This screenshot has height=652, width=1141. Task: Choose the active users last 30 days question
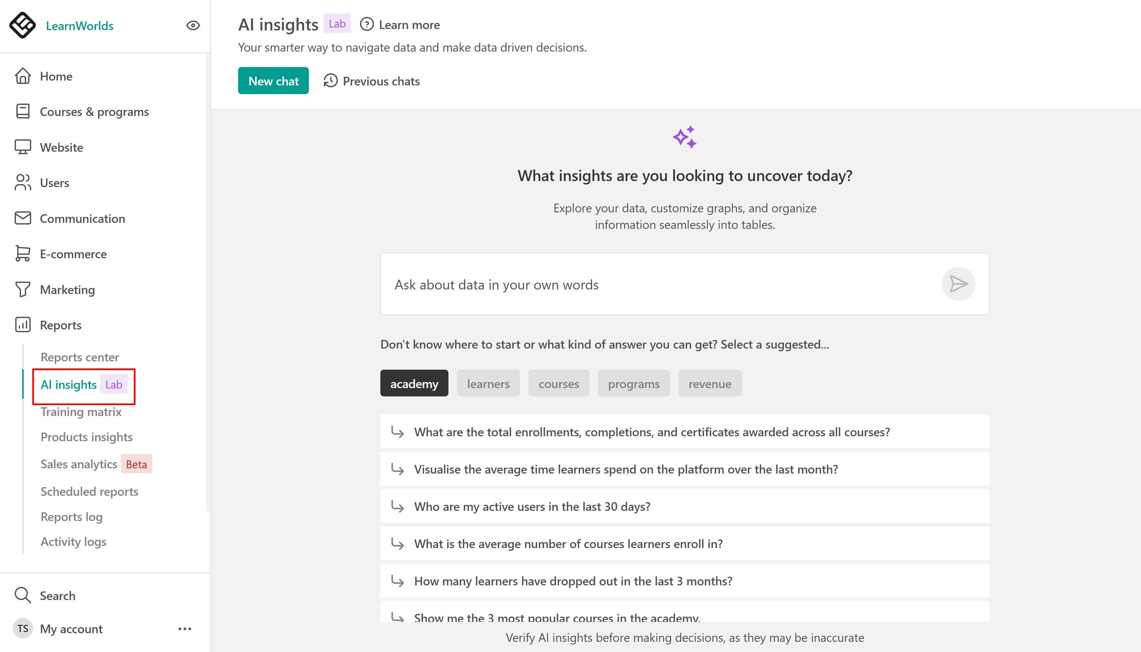(x=532, y=506)
